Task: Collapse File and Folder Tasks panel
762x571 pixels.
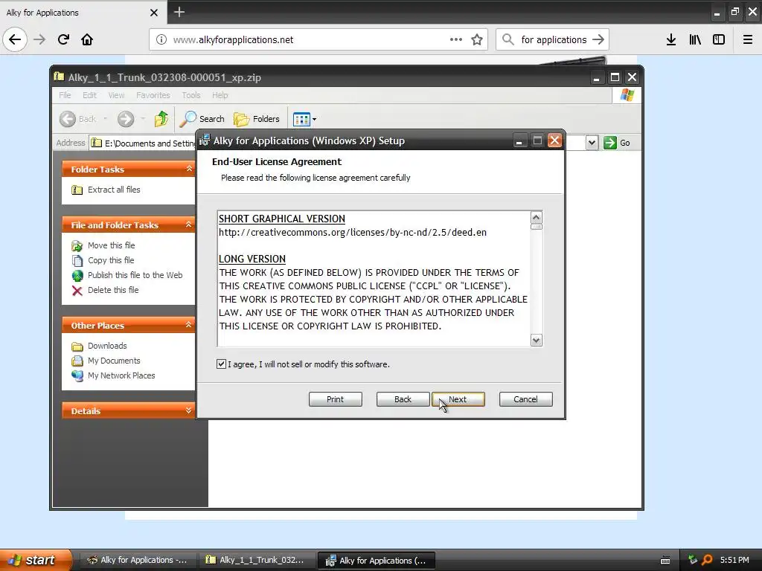Action: point(189,225)
